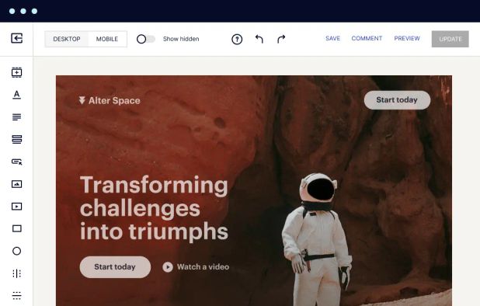The height and width of the screenshot is (306, 480).
Task: Click the Watch a video link text
Action: tap(203, 267)
